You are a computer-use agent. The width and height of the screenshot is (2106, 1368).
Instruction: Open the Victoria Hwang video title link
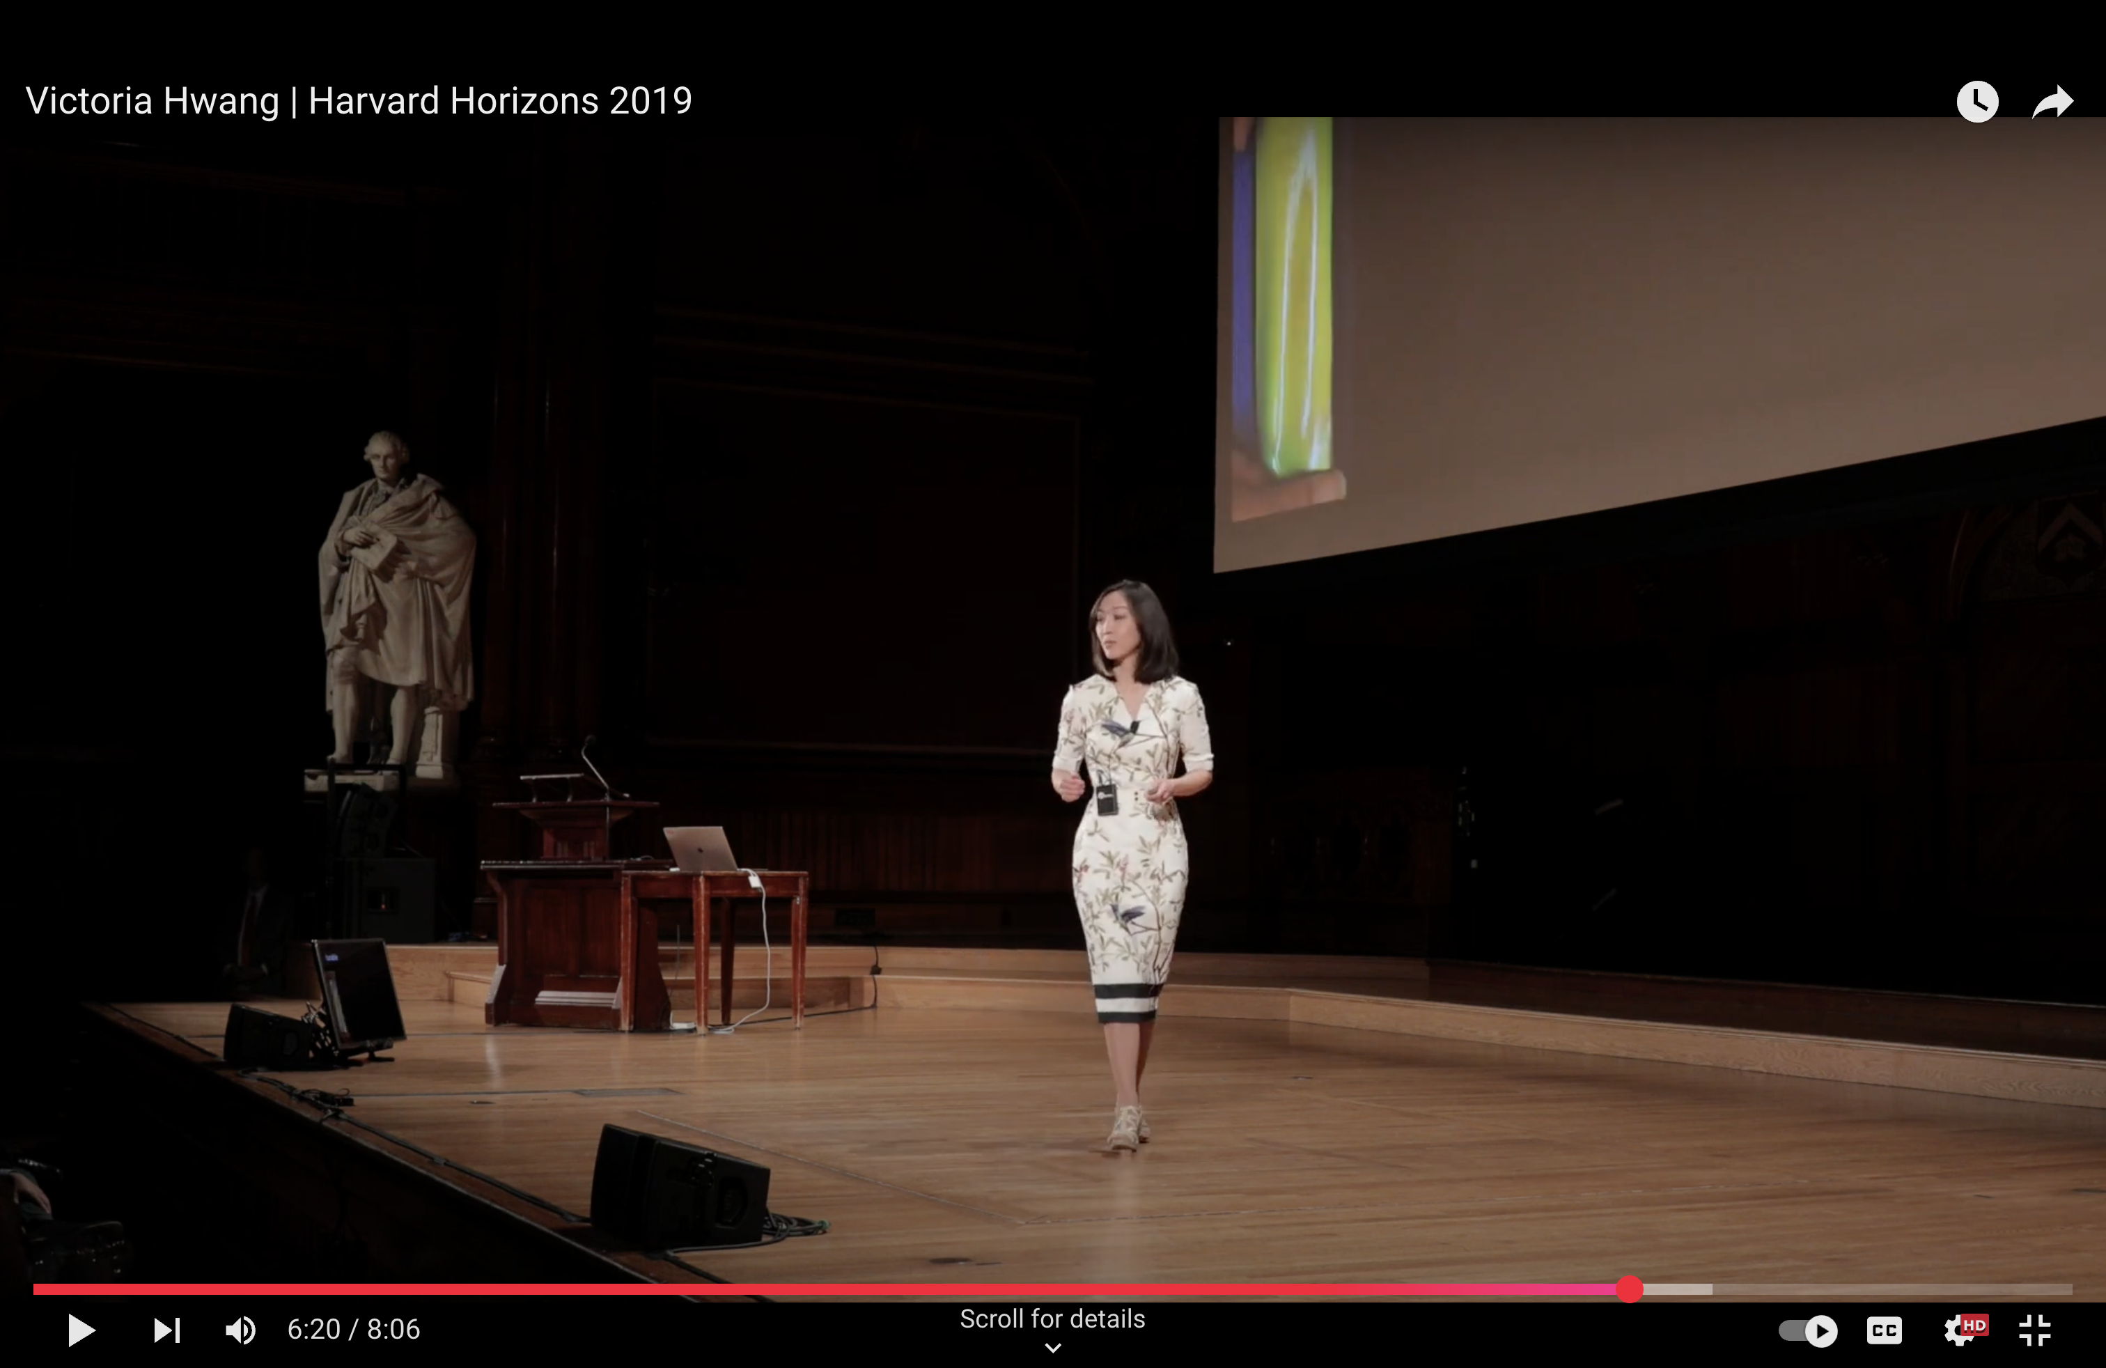[359, 101]
